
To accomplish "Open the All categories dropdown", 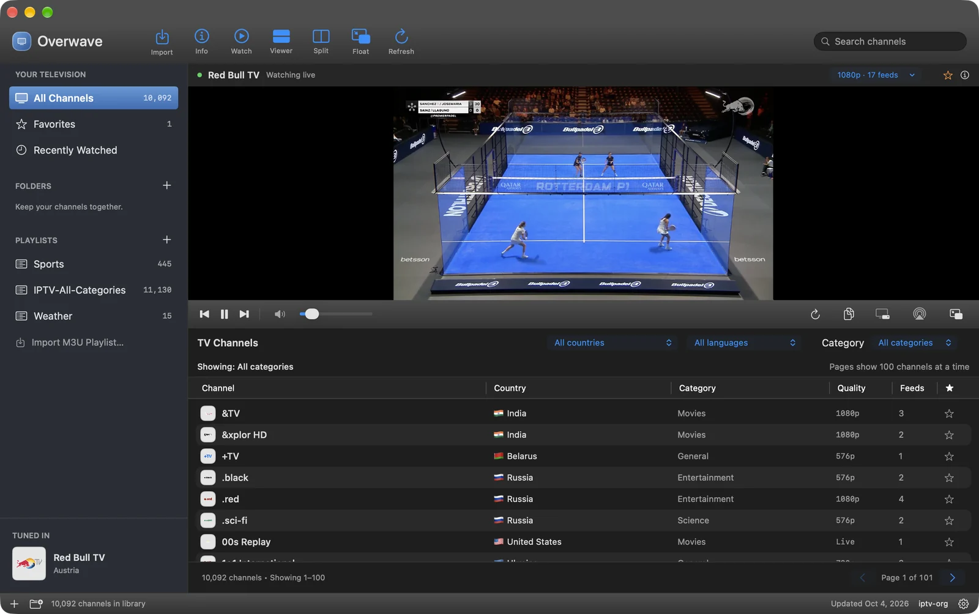I will tap(915, 342).
